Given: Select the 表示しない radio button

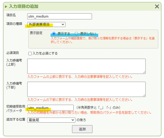Looking at the screenshot, I should 76,34.
